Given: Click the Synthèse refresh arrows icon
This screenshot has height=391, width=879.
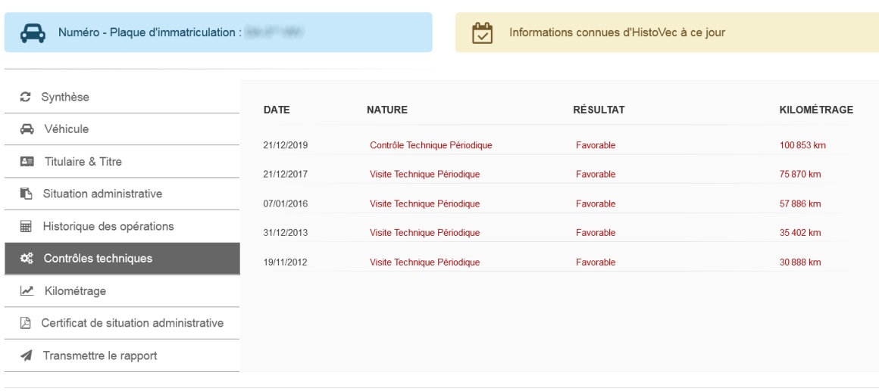Looking at the screenshot, I should click(25, 97).
